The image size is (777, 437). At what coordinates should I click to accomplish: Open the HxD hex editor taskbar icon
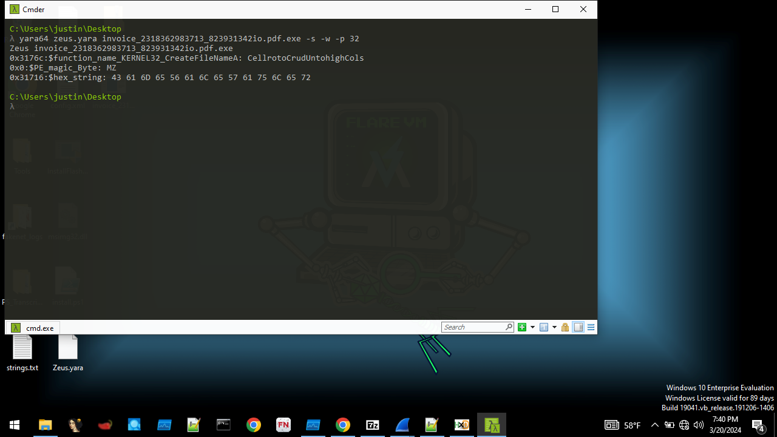[461, 425]
